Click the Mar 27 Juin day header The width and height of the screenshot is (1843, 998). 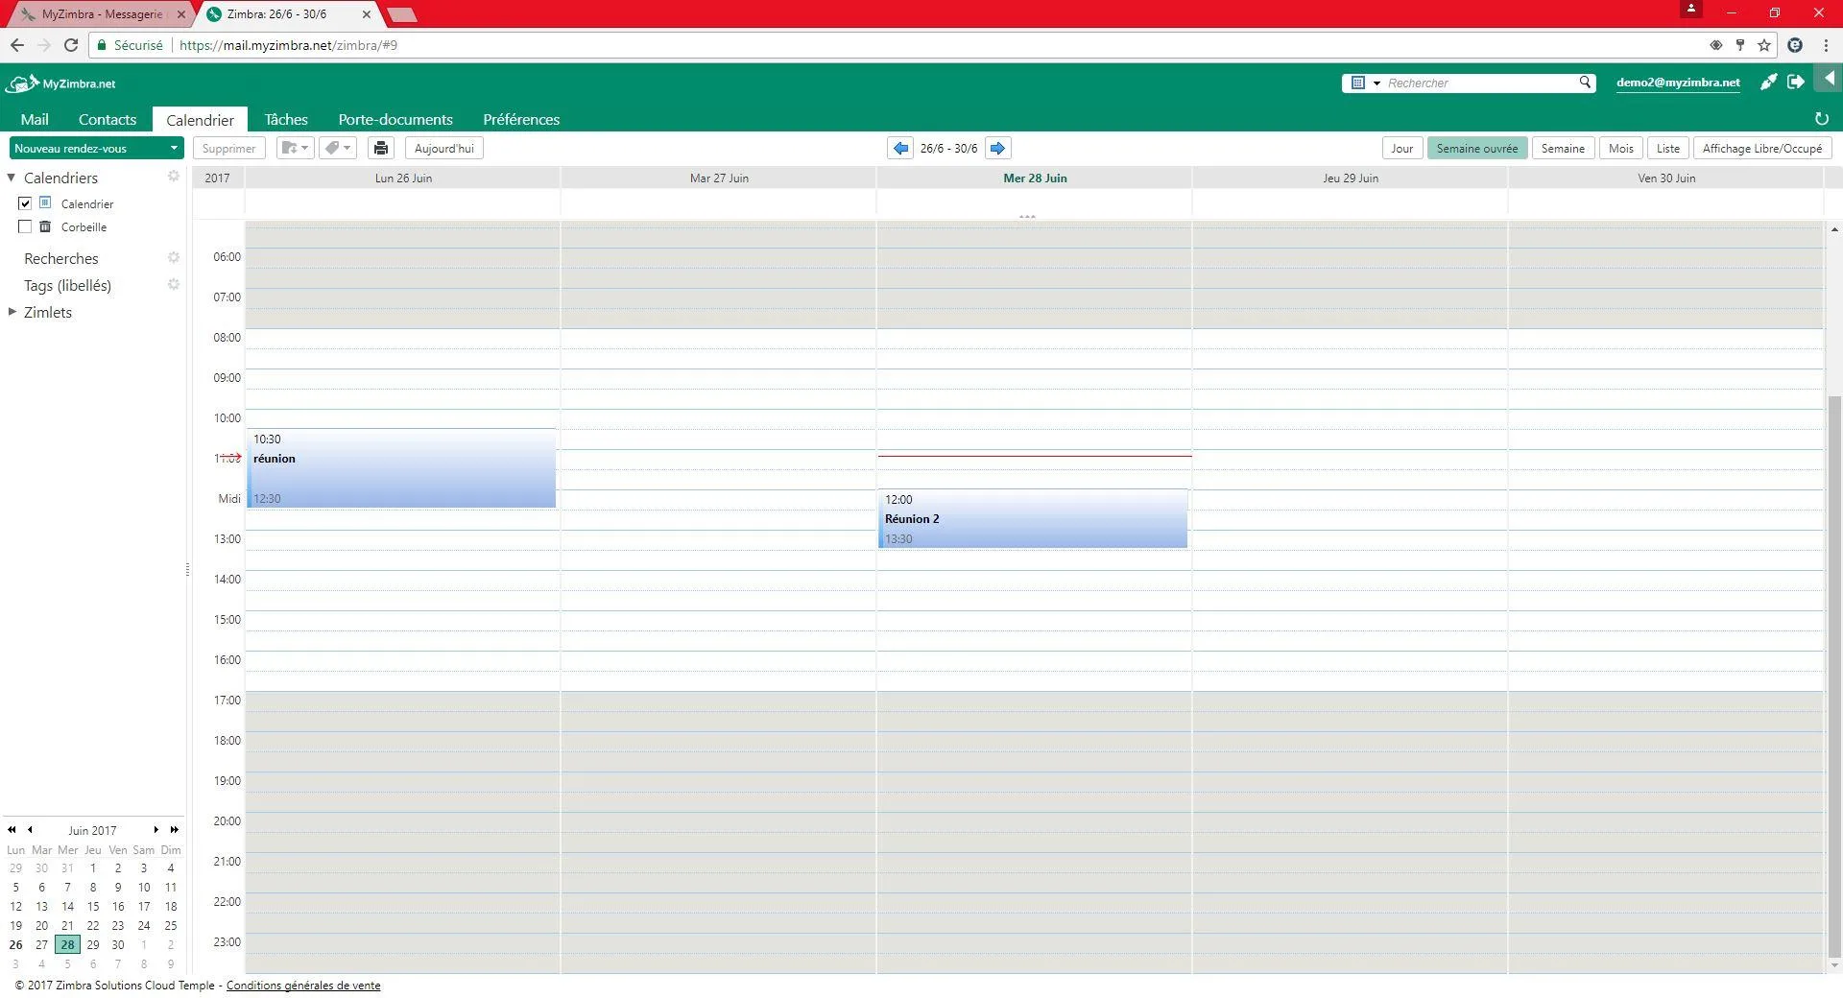click(719, 178)
